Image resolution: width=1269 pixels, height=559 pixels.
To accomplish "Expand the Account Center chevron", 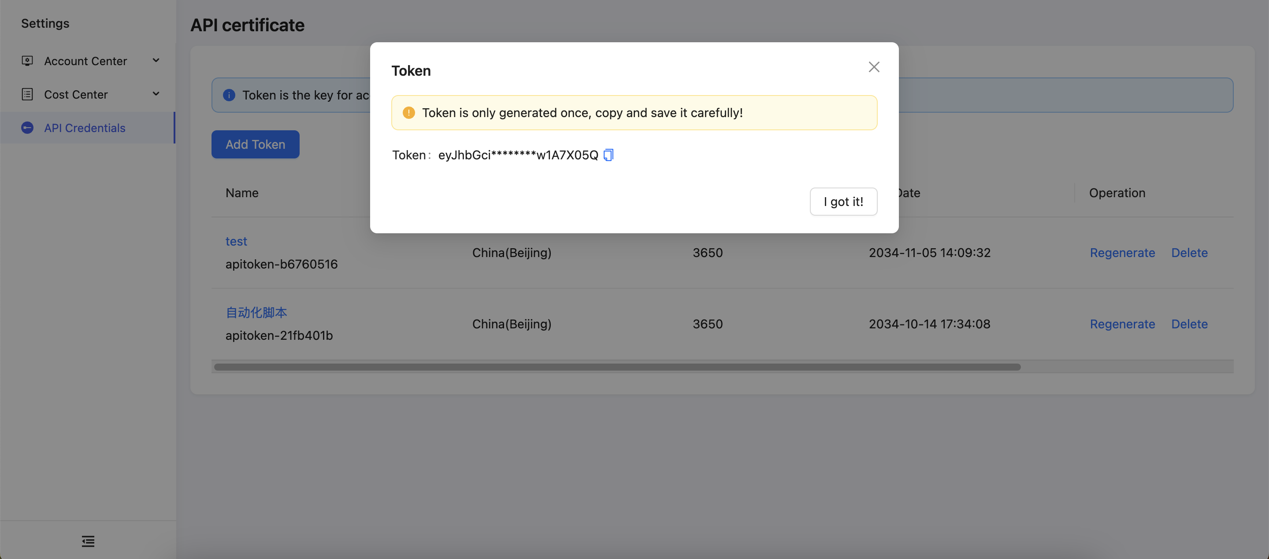I will (x=156, y=61).
